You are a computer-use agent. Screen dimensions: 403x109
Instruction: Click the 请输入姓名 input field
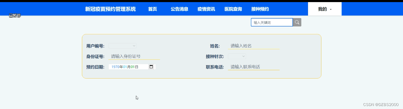(x=254, y=46)
